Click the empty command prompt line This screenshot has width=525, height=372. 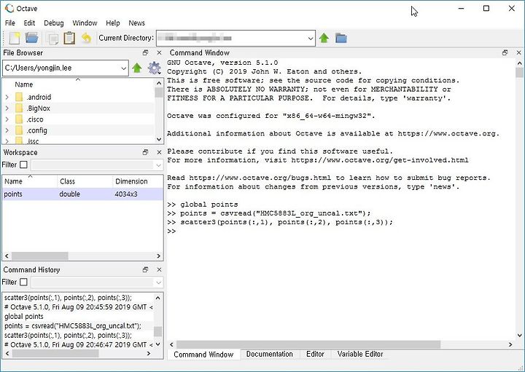(x=171, y=231)
